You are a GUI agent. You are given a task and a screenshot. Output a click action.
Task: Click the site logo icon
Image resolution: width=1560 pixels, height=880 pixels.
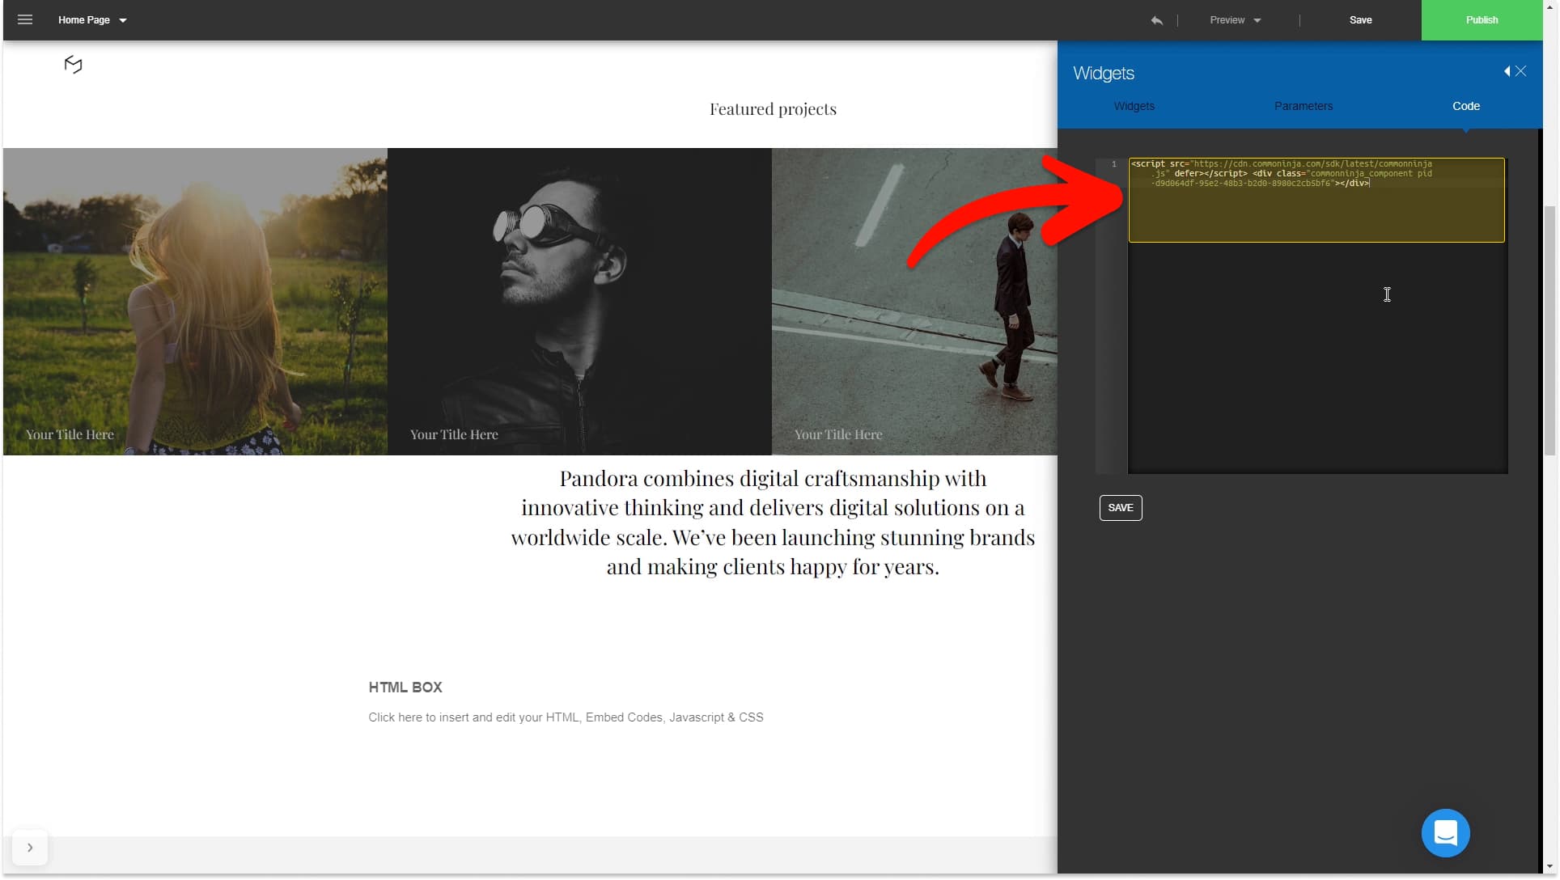(73, 65)
